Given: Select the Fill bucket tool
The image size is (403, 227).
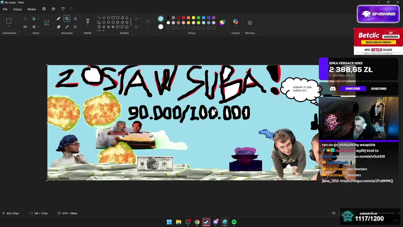Looking at the screenshot, I should pos(67,19).
